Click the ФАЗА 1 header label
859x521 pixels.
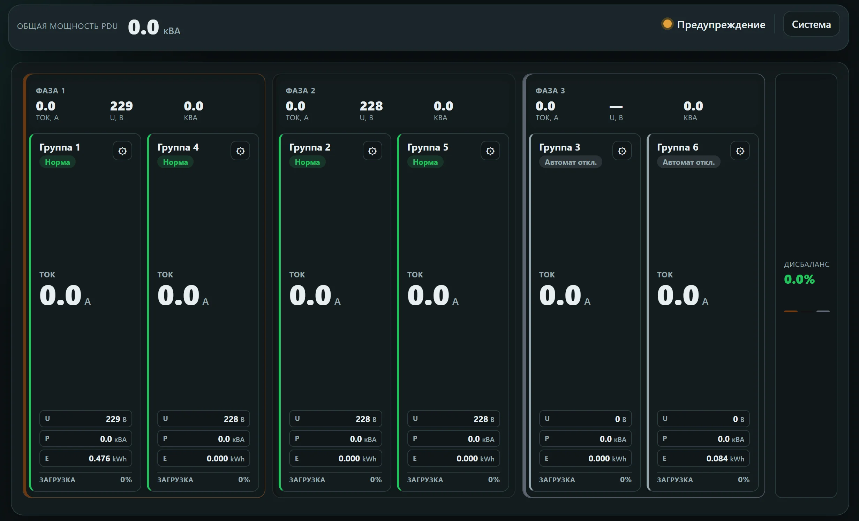(51, 91)
